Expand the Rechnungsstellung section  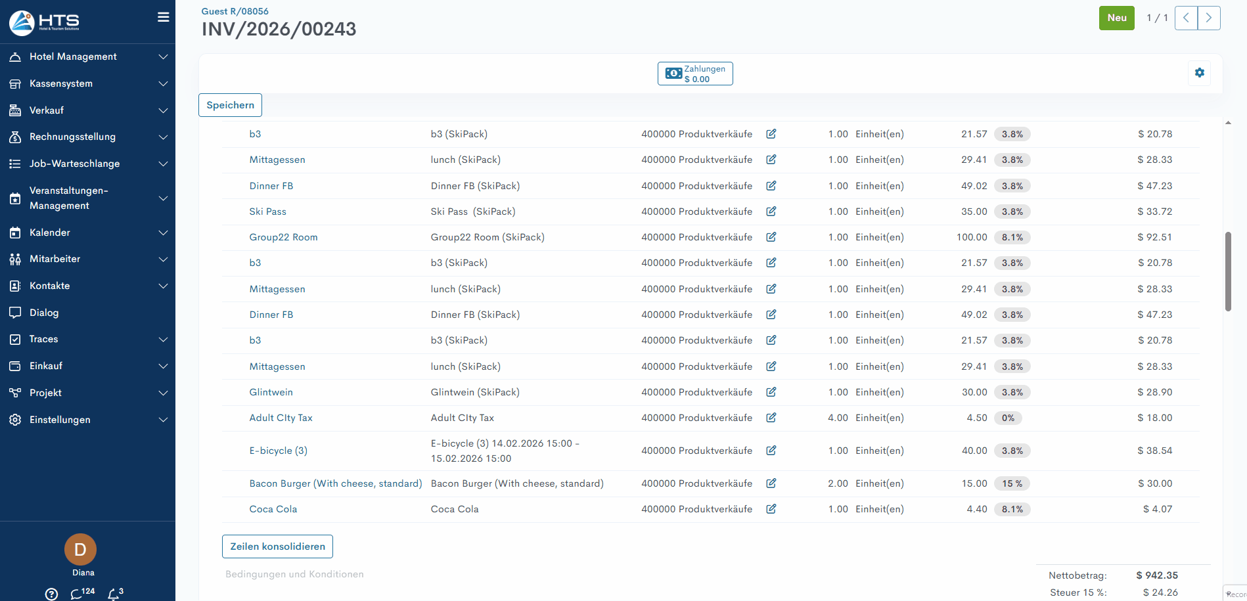tap(88, 137)
